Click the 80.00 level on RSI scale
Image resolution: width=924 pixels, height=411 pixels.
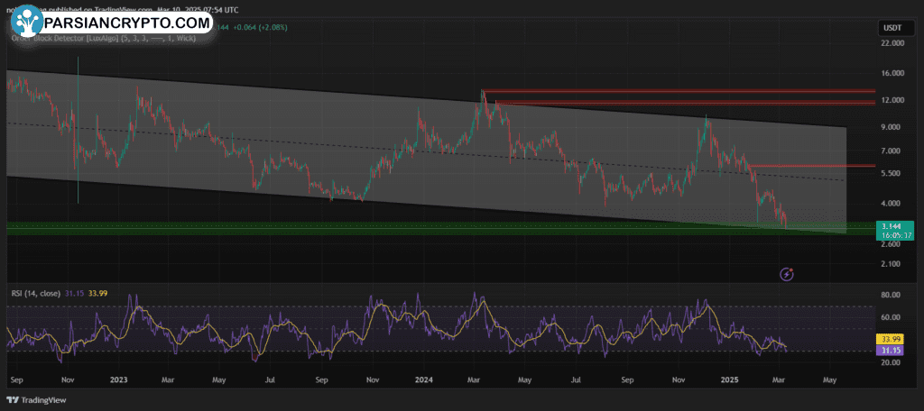pyautogui.click(x=892, y=295)
